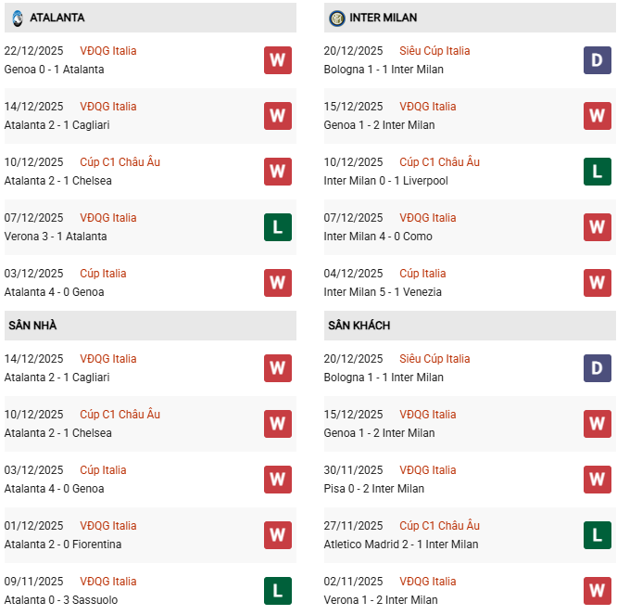Image resolution: width=617 pixels, height=615 pixels.
Task: Click the W badge for Genoa 0 - 1 Atalanta
Action: coord(278,60)
